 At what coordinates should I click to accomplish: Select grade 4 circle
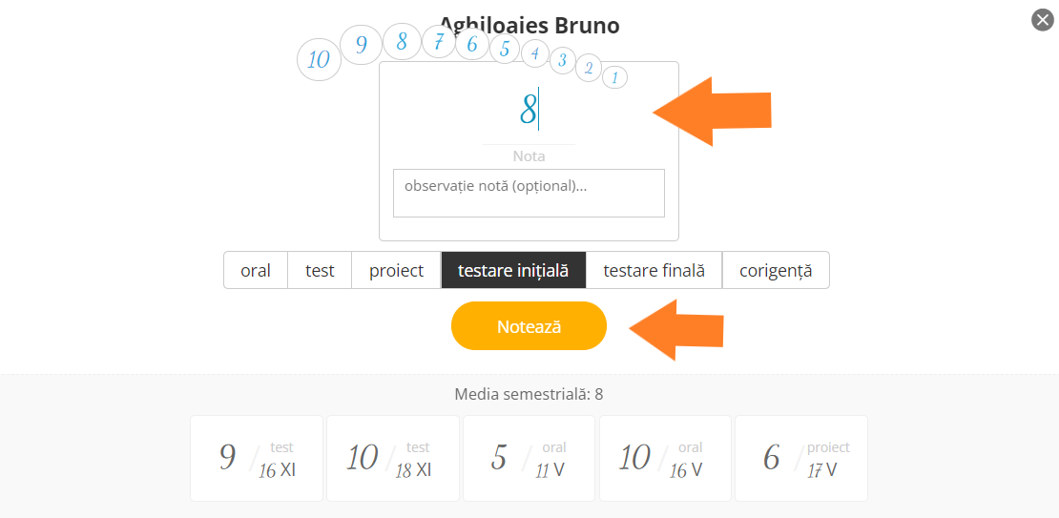[535, 52]
